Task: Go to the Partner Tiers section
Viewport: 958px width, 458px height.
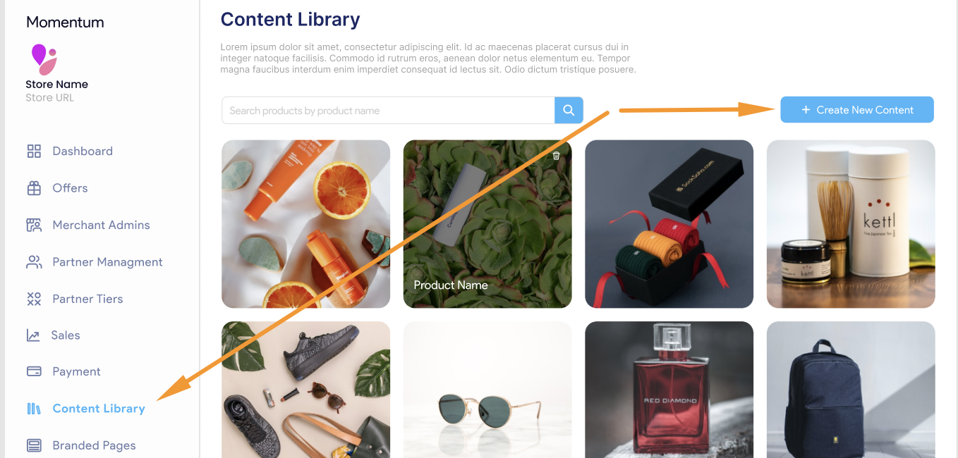Action: click(87, 299)
